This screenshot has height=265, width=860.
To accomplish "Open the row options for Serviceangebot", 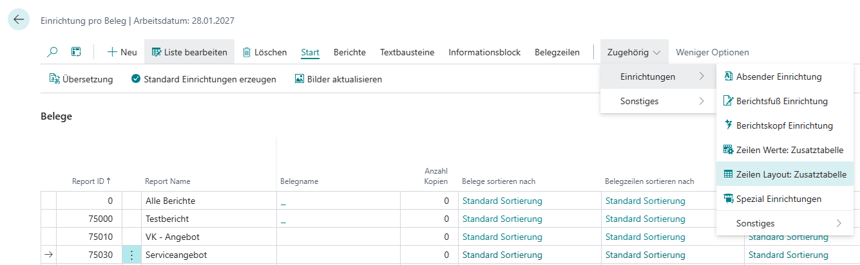I will [131, 255].
